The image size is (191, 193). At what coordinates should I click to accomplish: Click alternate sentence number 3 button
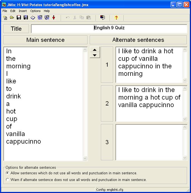point(107,142)
